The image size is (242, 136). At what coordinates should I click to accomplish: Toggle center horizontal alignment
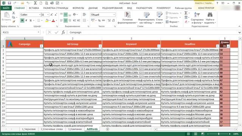(x=65, y=20)
